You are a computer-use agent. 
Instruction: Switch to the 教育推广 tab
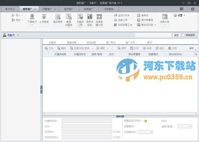89,9
